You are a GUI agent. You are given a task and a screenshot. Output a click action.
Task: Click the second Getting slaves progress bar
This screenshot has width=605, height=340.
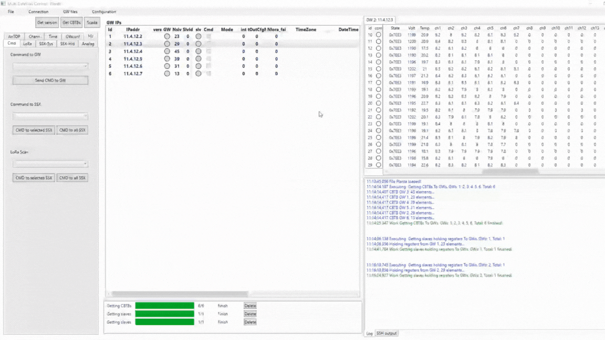(165, 322)
